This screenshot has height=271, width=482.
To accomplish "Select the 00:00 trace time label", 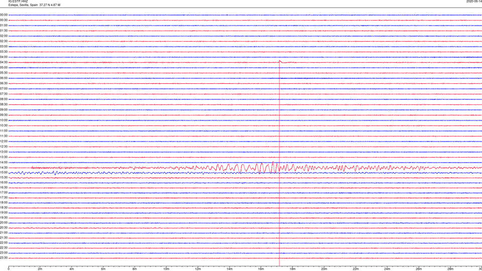I will [x=4, y=15].
